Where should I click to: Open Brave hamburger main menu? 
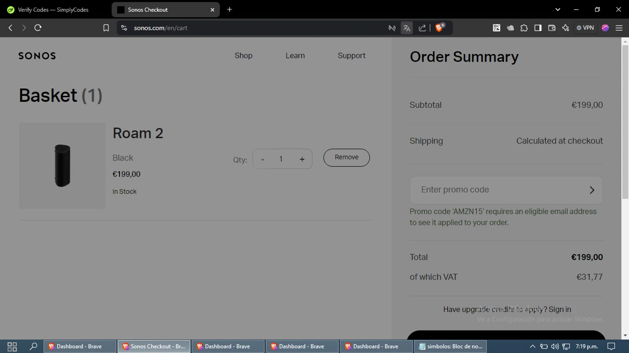tap(619, 28)
